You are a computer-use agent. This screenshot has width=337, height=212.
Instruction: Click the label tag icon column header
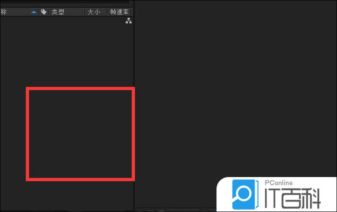tap(44, 12)
